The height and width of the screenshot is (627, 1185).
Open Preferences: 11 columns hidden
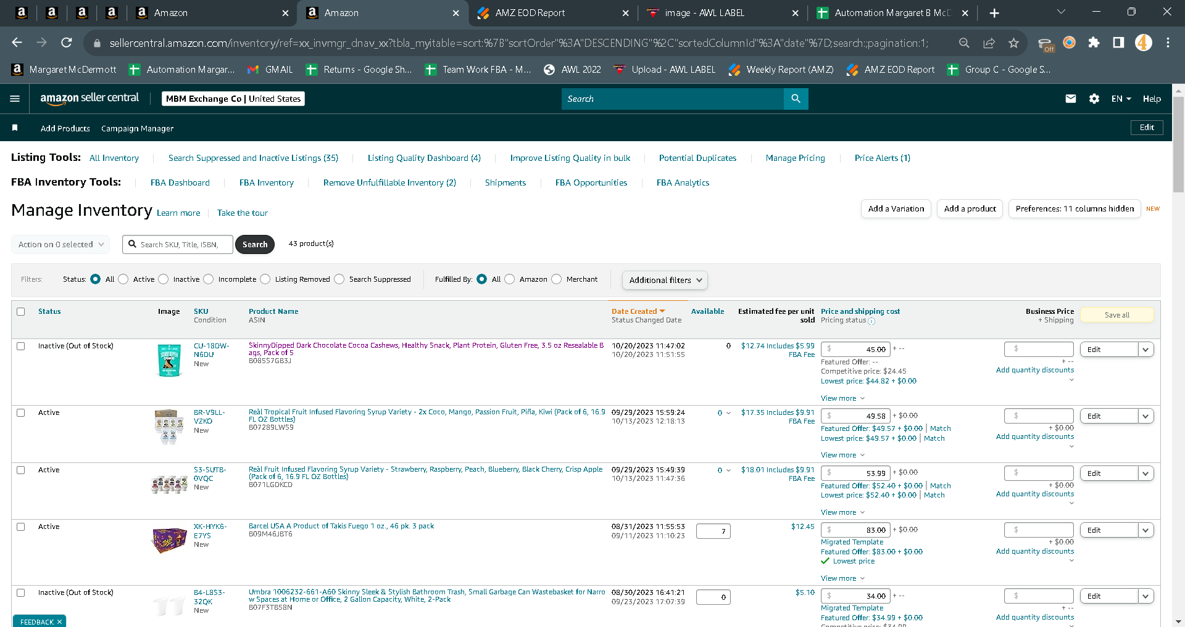[x=1075, y=209]
